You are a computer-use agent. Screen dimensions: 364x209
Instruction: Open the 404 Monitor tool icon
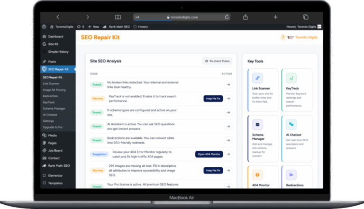coord(257,174)
